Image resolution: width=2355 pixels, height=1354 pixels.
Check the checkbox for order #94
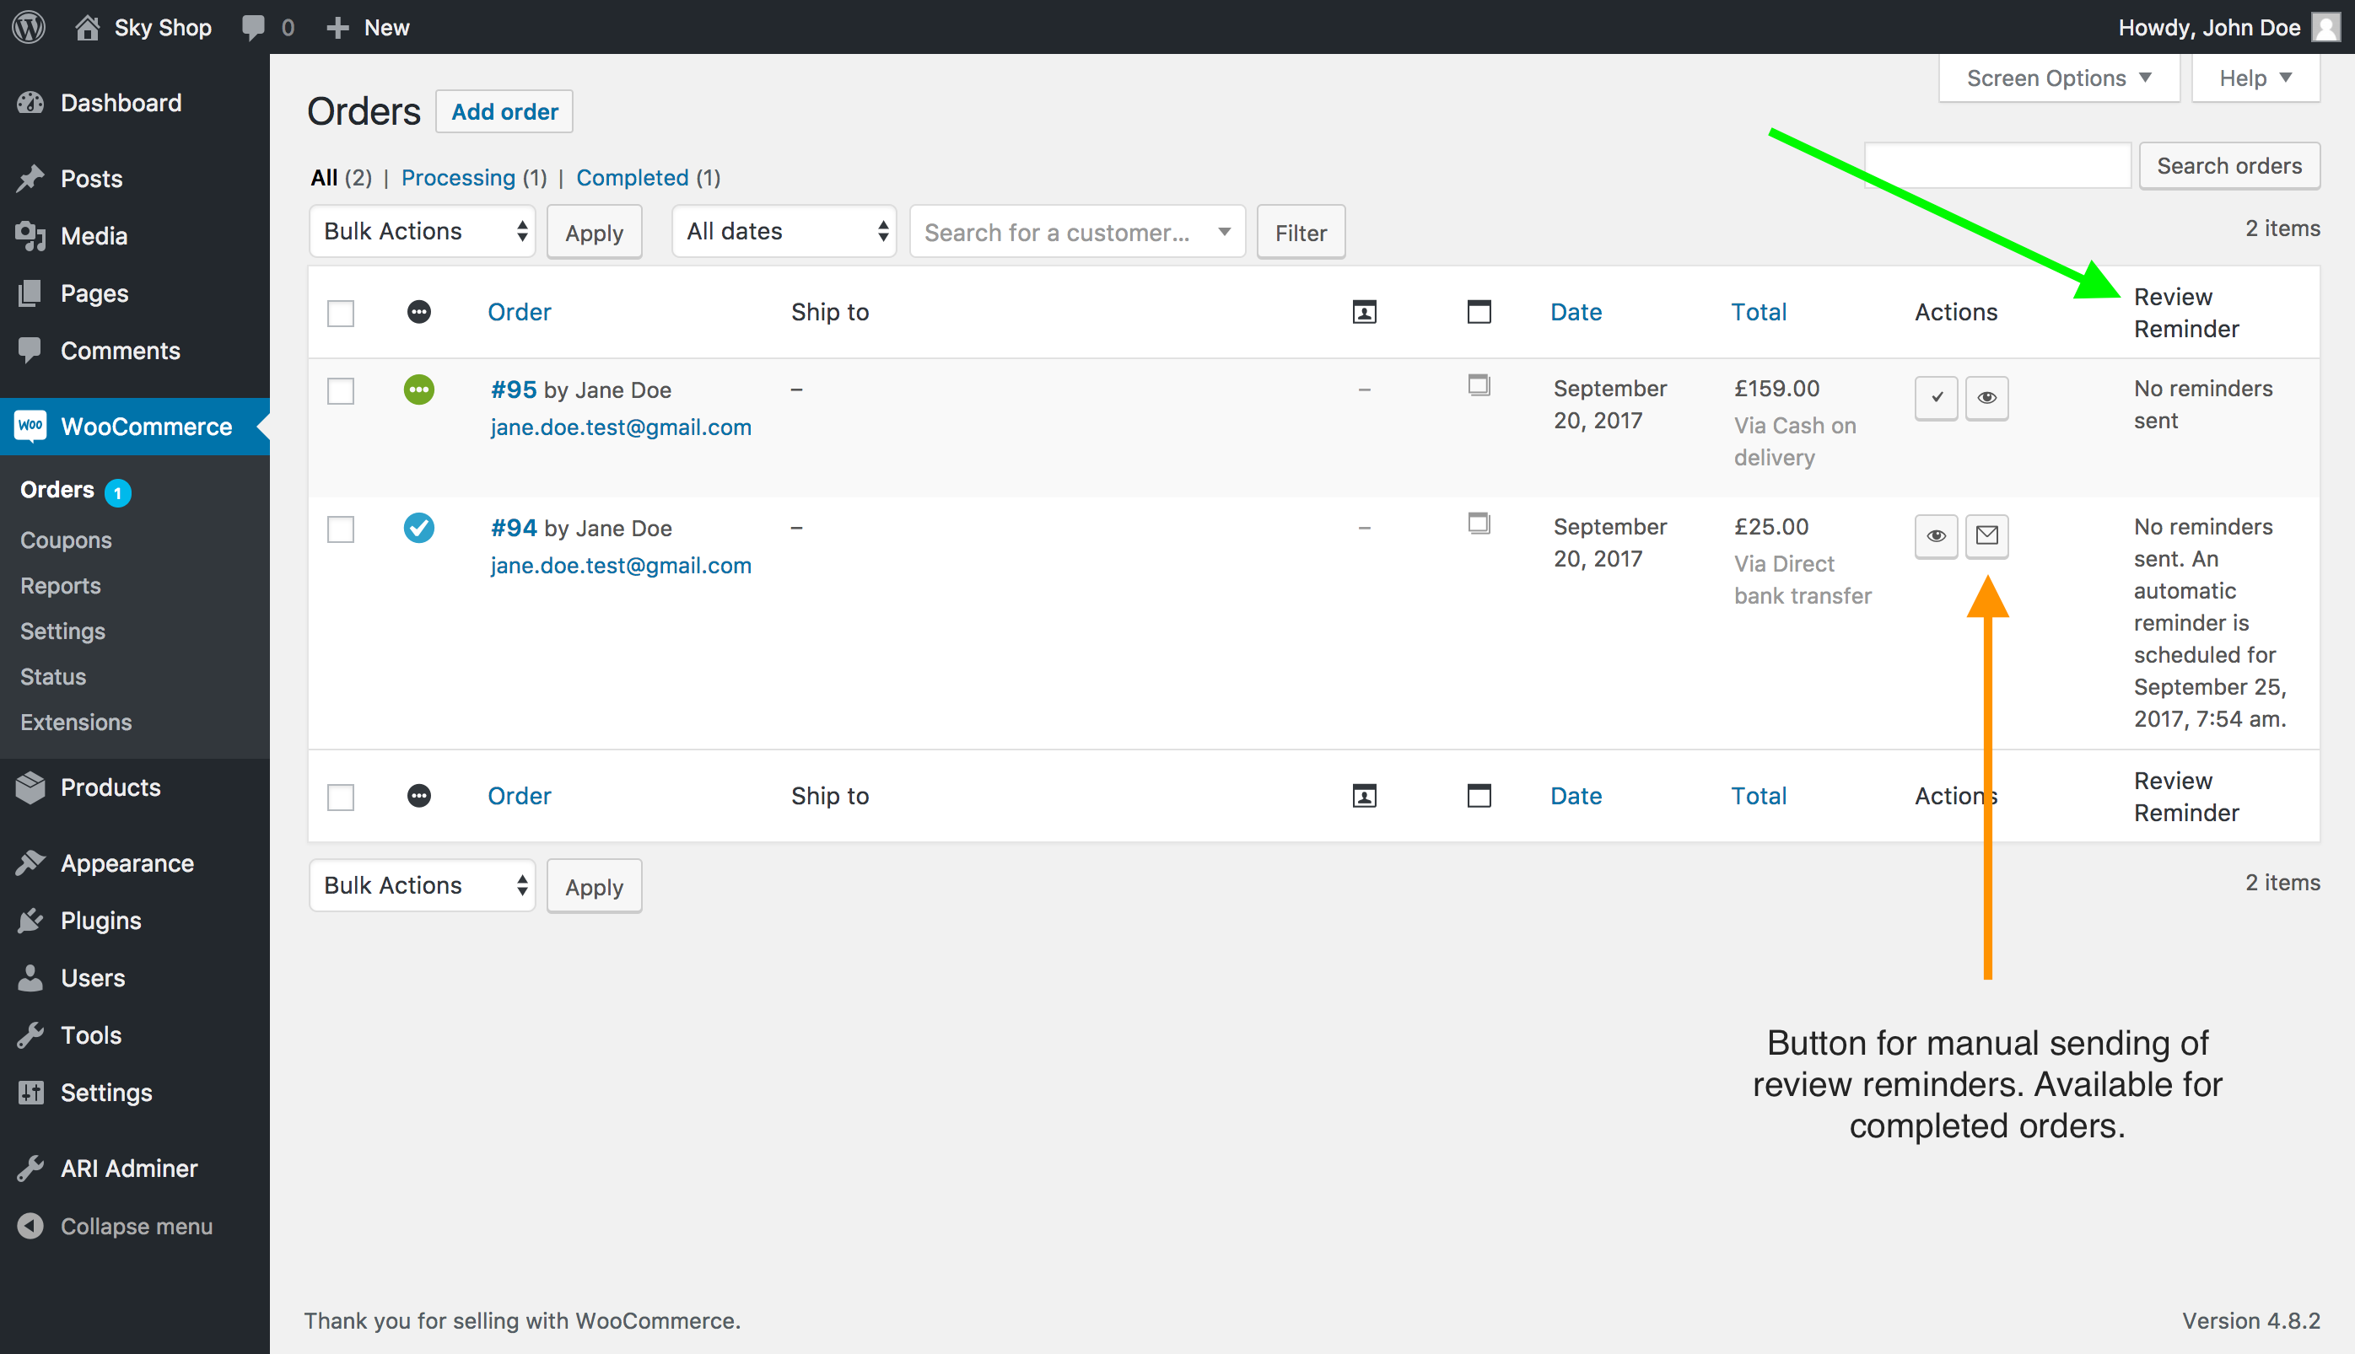point(342,529)
